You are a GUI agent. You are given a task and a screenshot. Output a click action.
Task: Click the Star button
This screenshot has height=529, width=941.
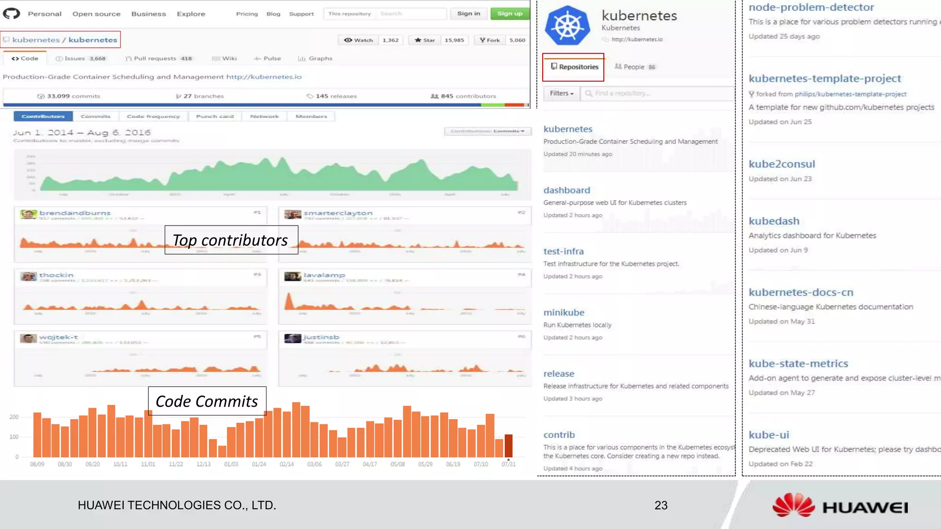coord(425,40)
